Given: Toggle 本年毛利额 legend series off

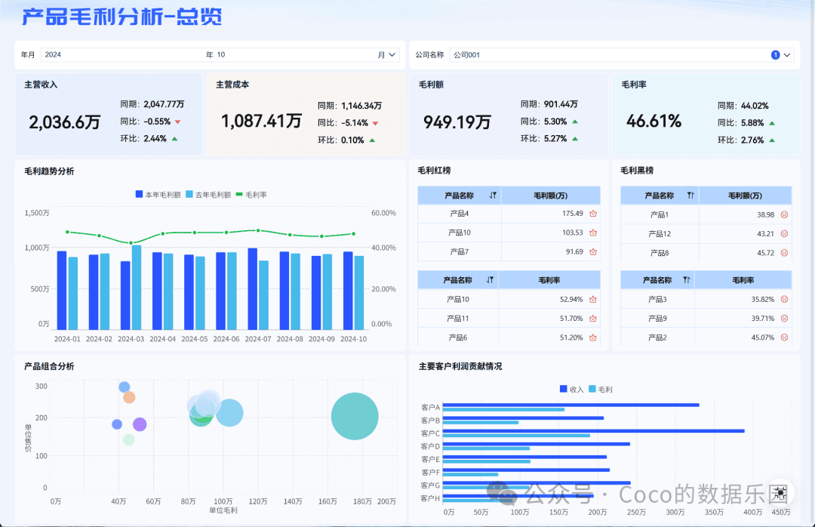Looking at the screenshot, I should (158, 195).
